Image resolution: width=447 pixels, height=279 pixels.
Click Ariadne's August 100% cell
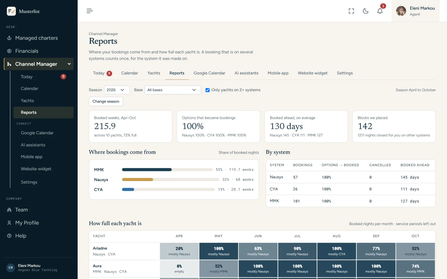[x=337, y=251]
